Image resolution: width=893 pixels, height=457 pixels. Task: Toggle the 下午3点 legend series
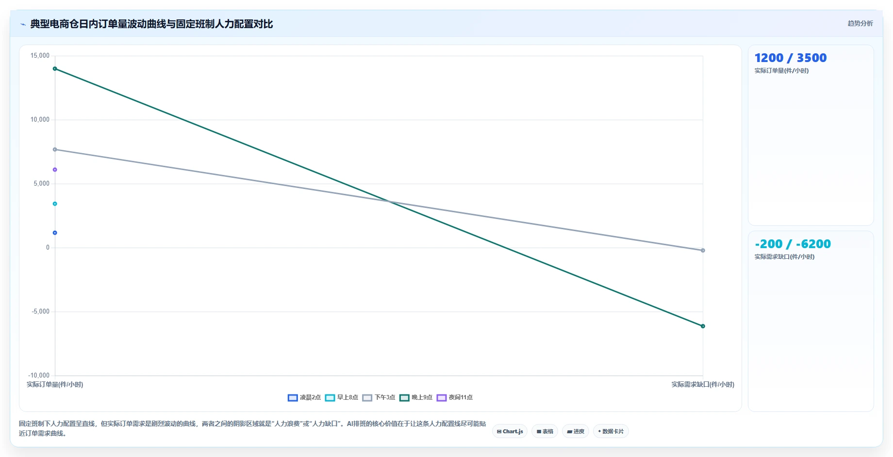(379, 397)
